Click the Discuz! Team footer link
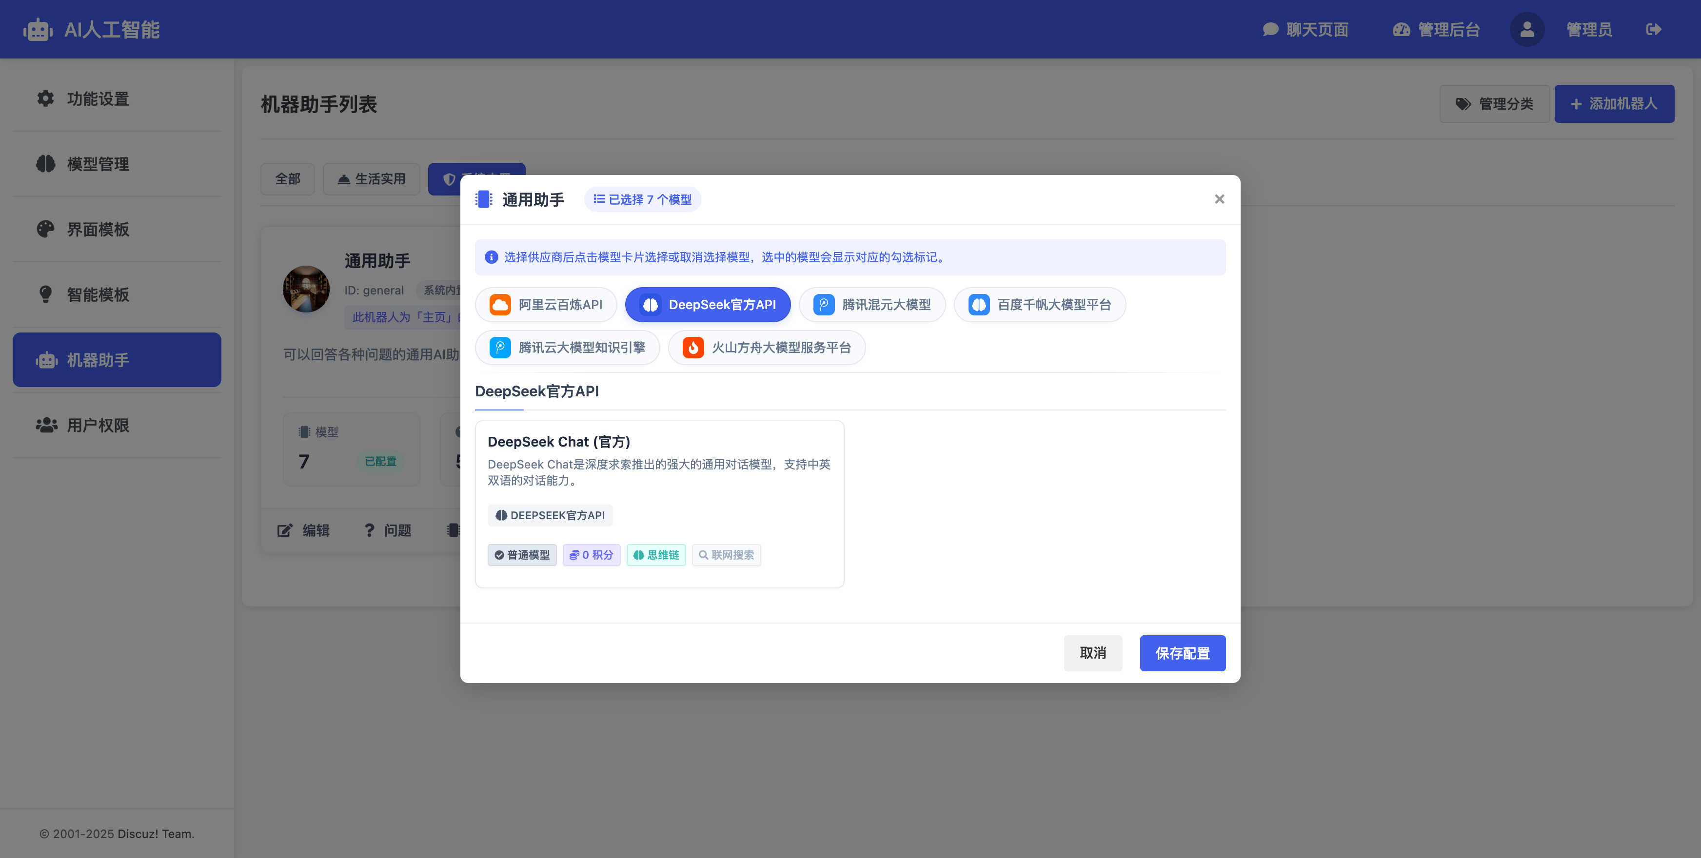Viewport: 1701px width, 858px height. click(x=156, y=834)
